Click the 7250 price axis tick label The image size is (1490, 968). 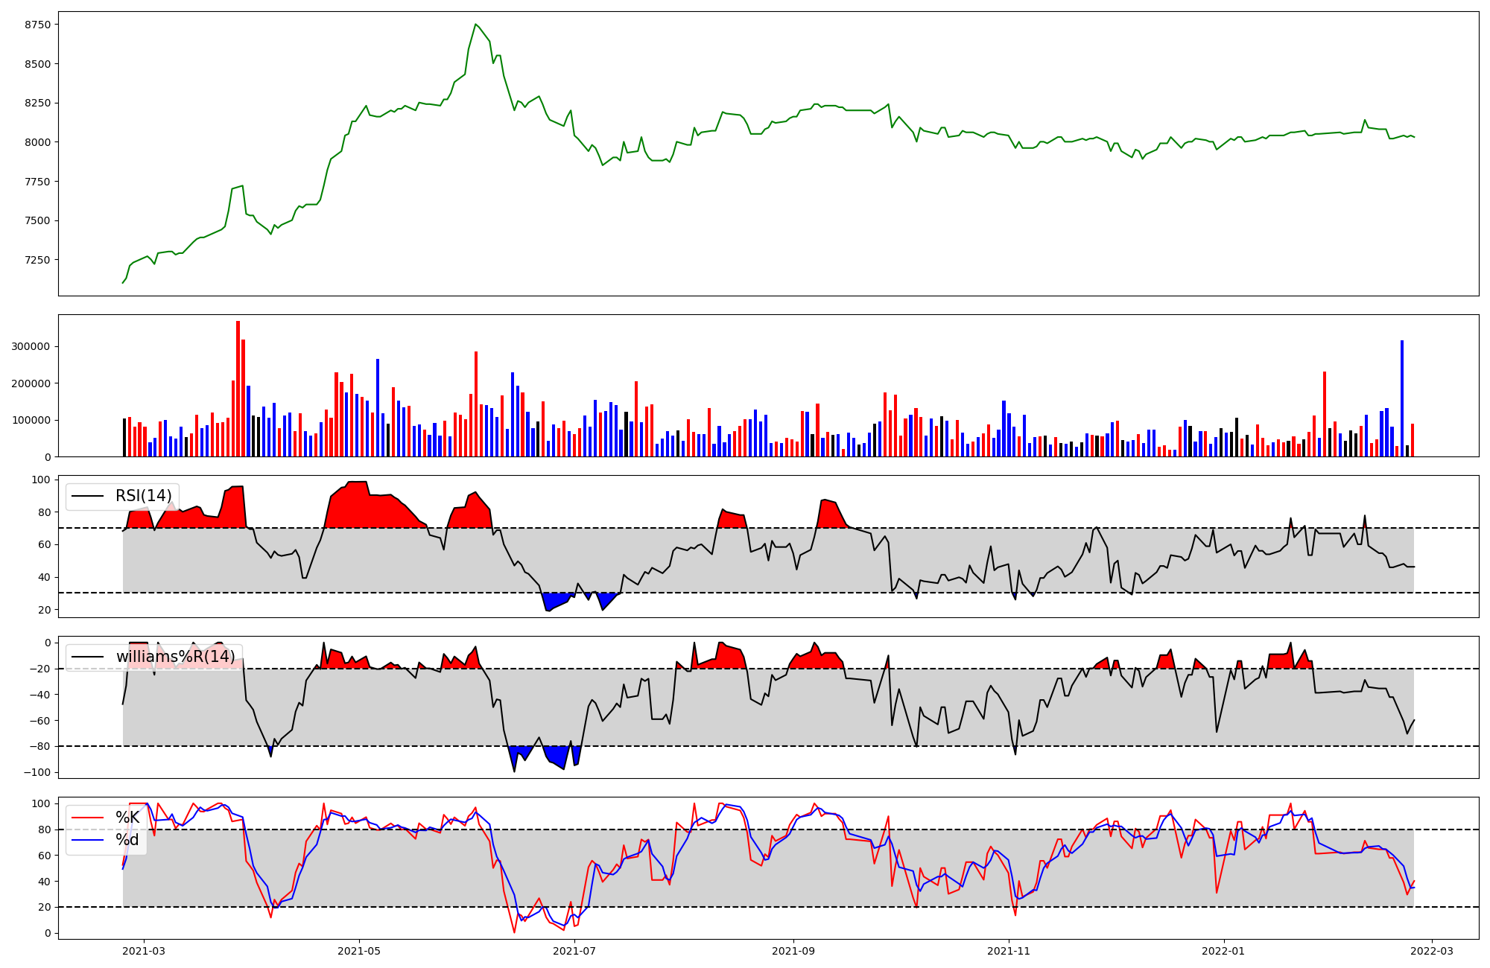tap(38, 260)
